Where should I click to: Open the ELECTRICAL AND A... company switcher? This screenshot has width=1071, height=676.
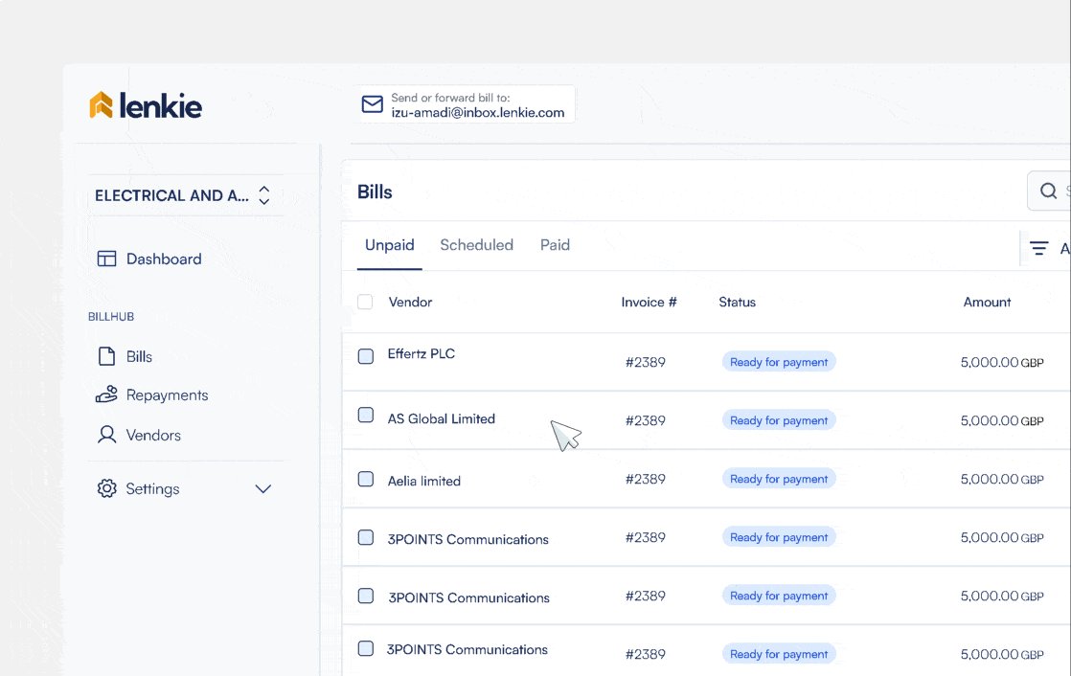click(182, 195)
